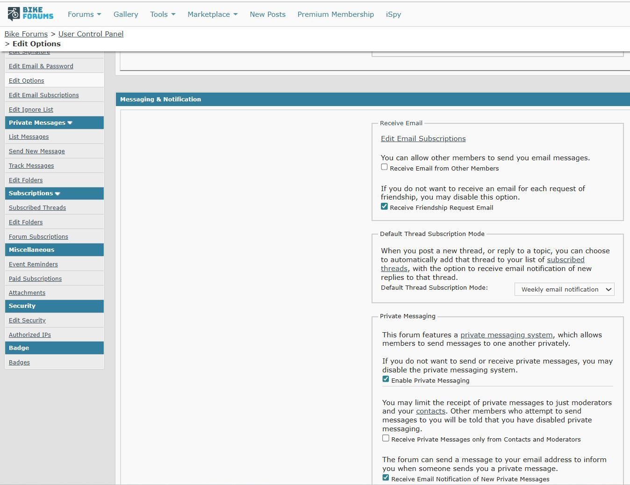Expand the Forums menu dropdown
Viewport: 630px width, 485px height.
(84, 14)
